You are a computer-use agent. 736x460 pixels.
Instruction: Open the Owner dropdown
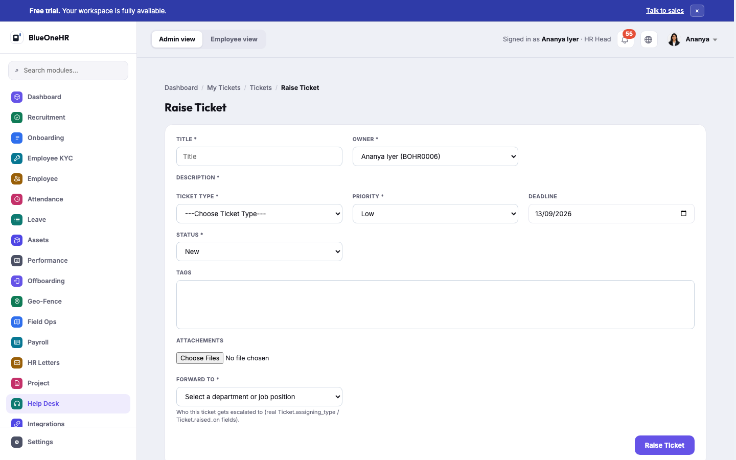435,156
